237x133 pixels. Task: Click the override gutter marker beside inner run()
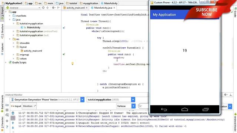[64, 54]
